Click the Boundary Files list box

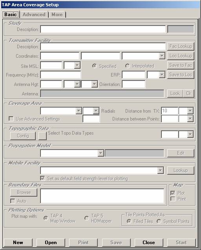(102, 196)
